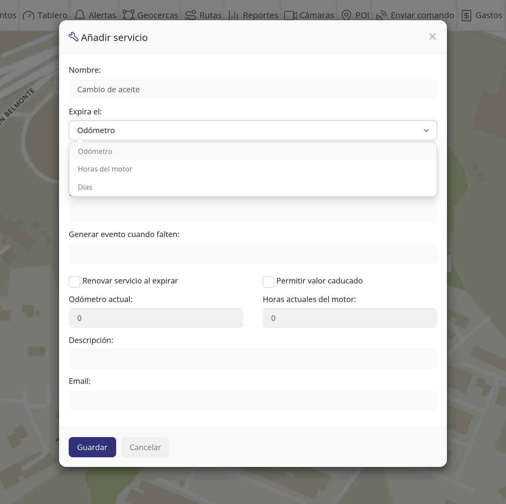Collapse the Expira el dropdown chevron
The width and height of the screenshot is (506, 504).
(x=426, y=130)
